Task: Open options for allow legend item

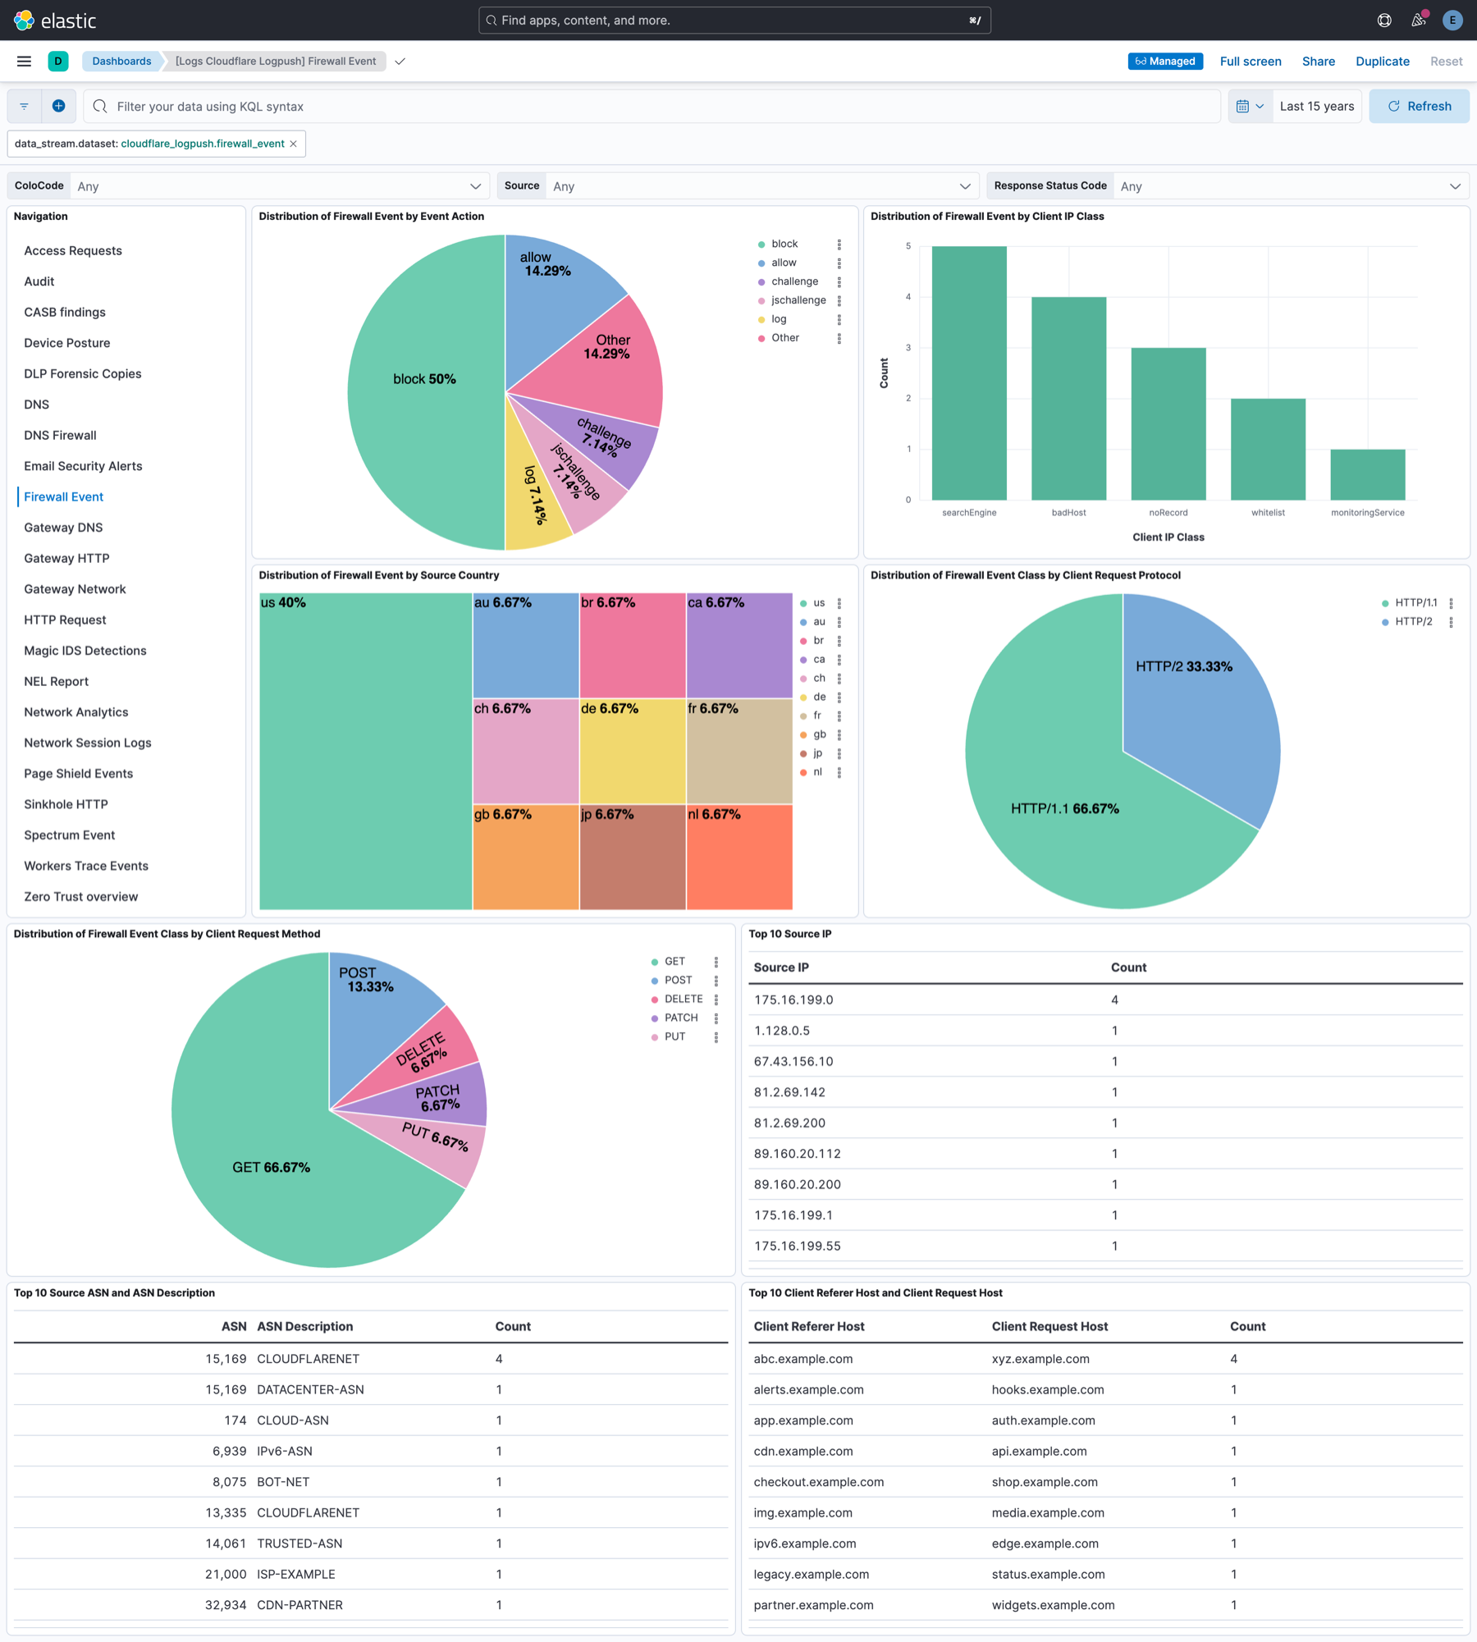Action: [839, 263]
